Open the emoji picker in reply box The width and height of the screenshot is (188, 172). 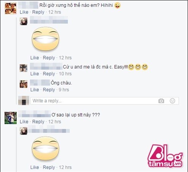pyautogui.click(x=172, y=101)
